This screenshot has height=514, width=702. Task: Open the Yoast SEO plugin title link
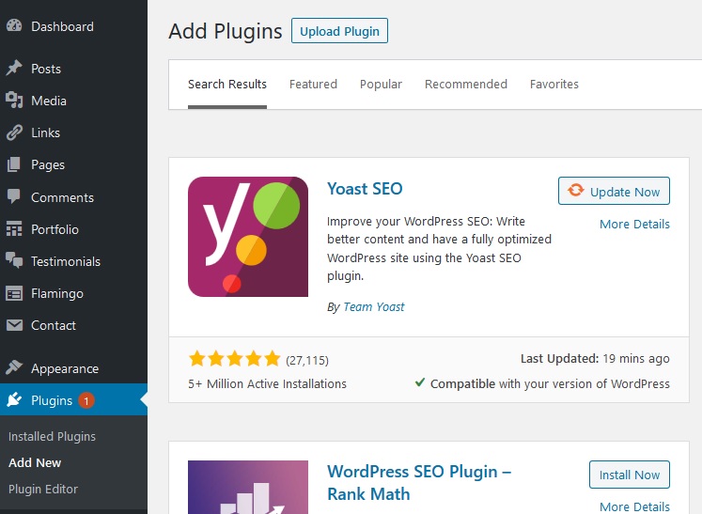(365, 189)
